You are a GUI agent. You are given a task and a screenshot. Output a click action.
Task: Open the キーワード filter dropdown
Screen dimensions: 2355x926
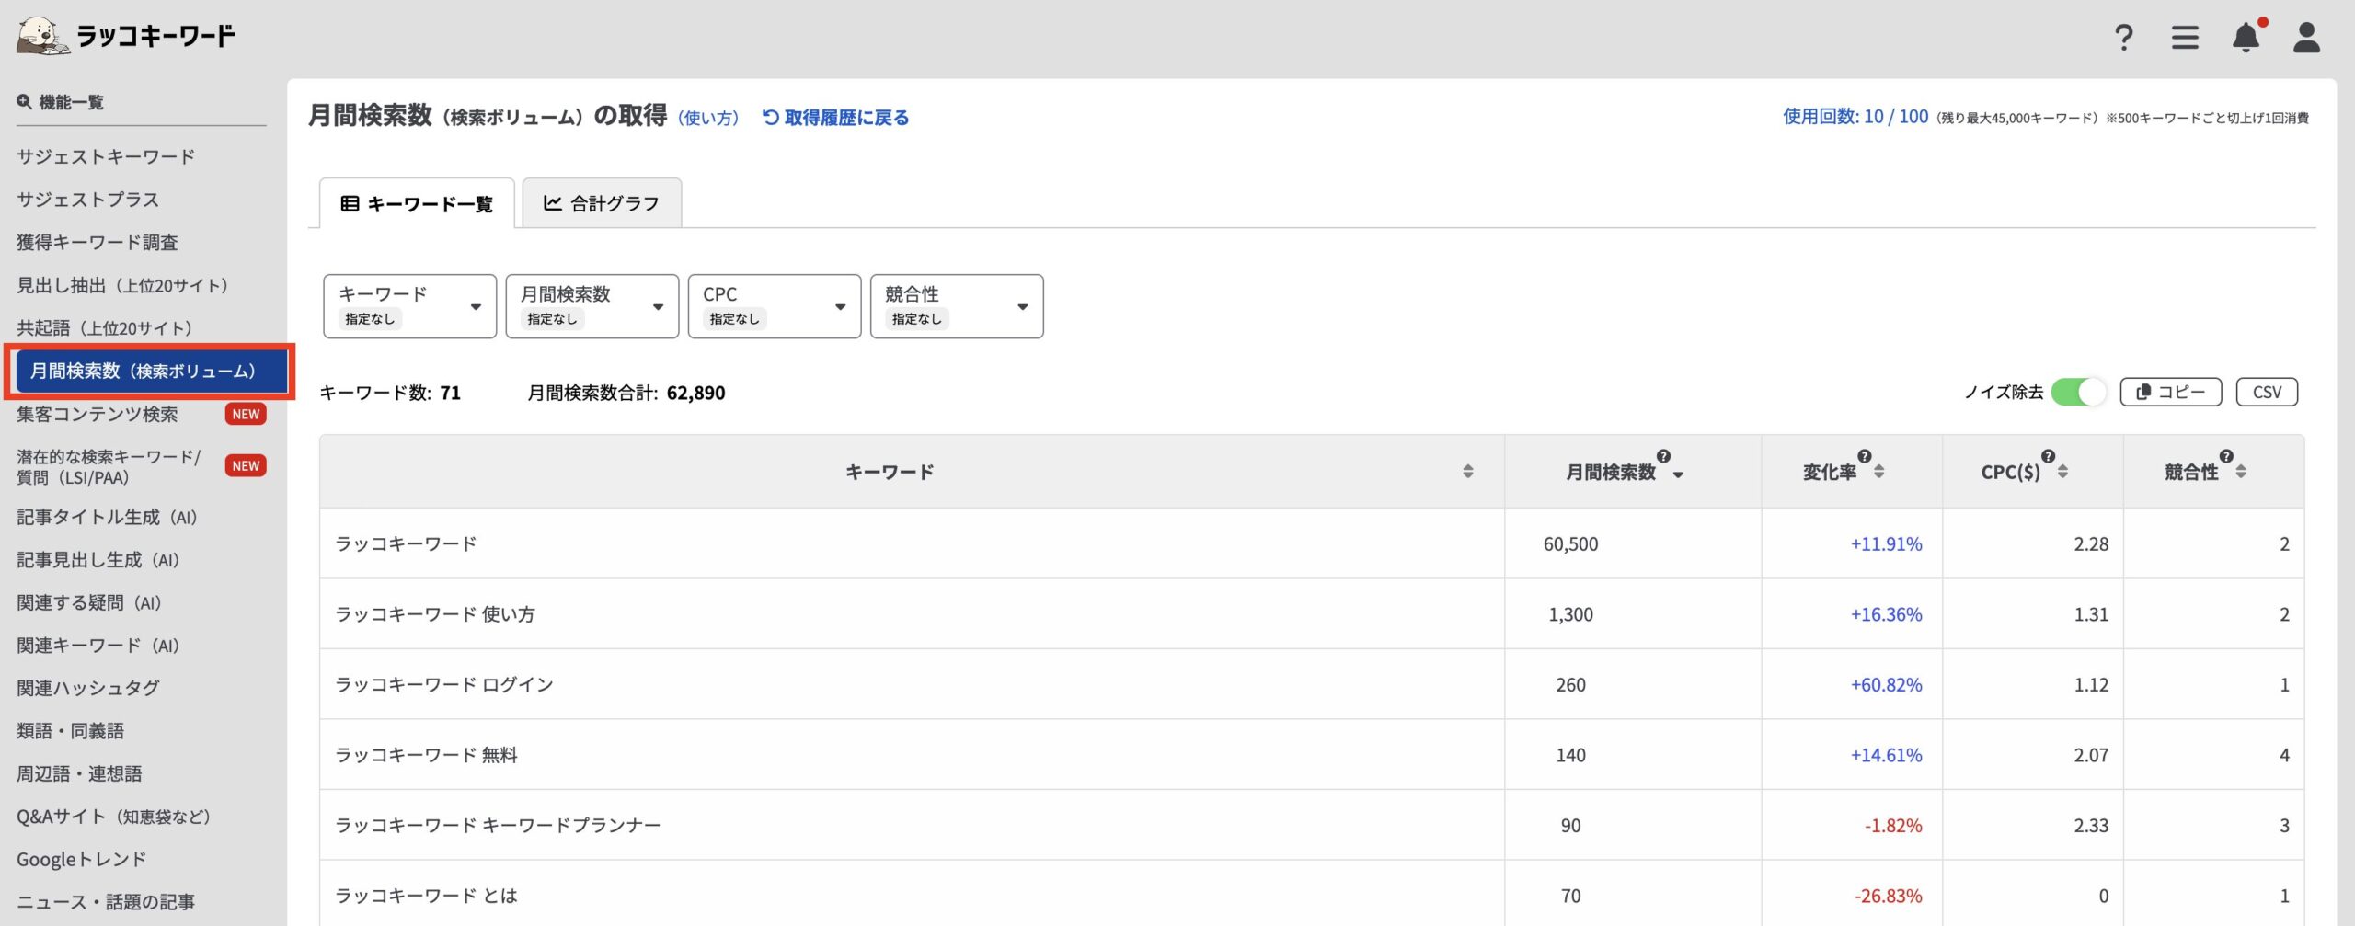pos(410,306)
